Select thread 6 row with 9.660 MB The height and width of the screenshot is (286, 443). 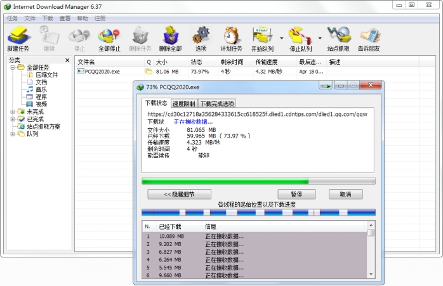coord(255,275)
